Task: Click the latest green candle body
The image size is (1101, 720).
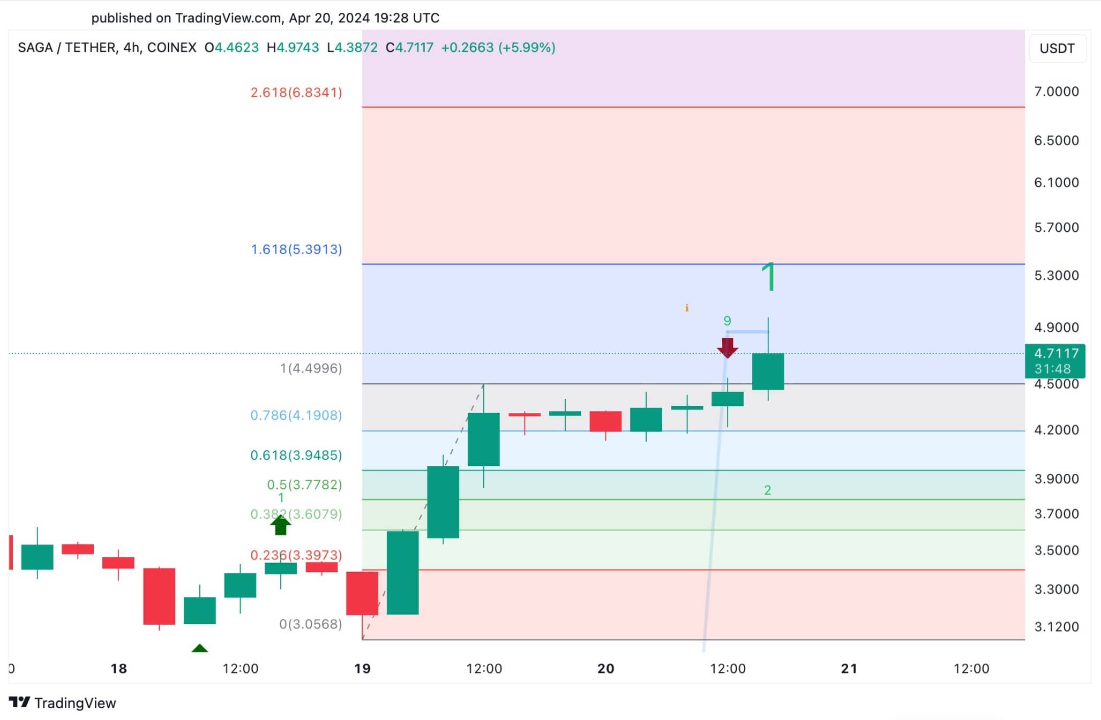Action: pos(768,371)
